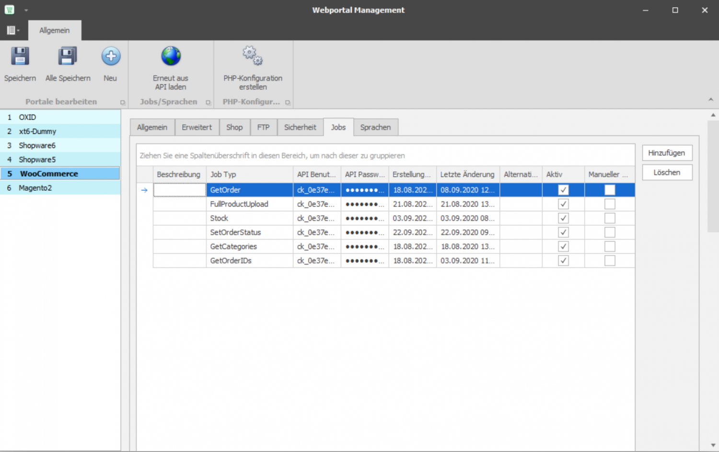
Task: Expand the Portale bearbeiten group launcher
Action: tap(123, 102)
